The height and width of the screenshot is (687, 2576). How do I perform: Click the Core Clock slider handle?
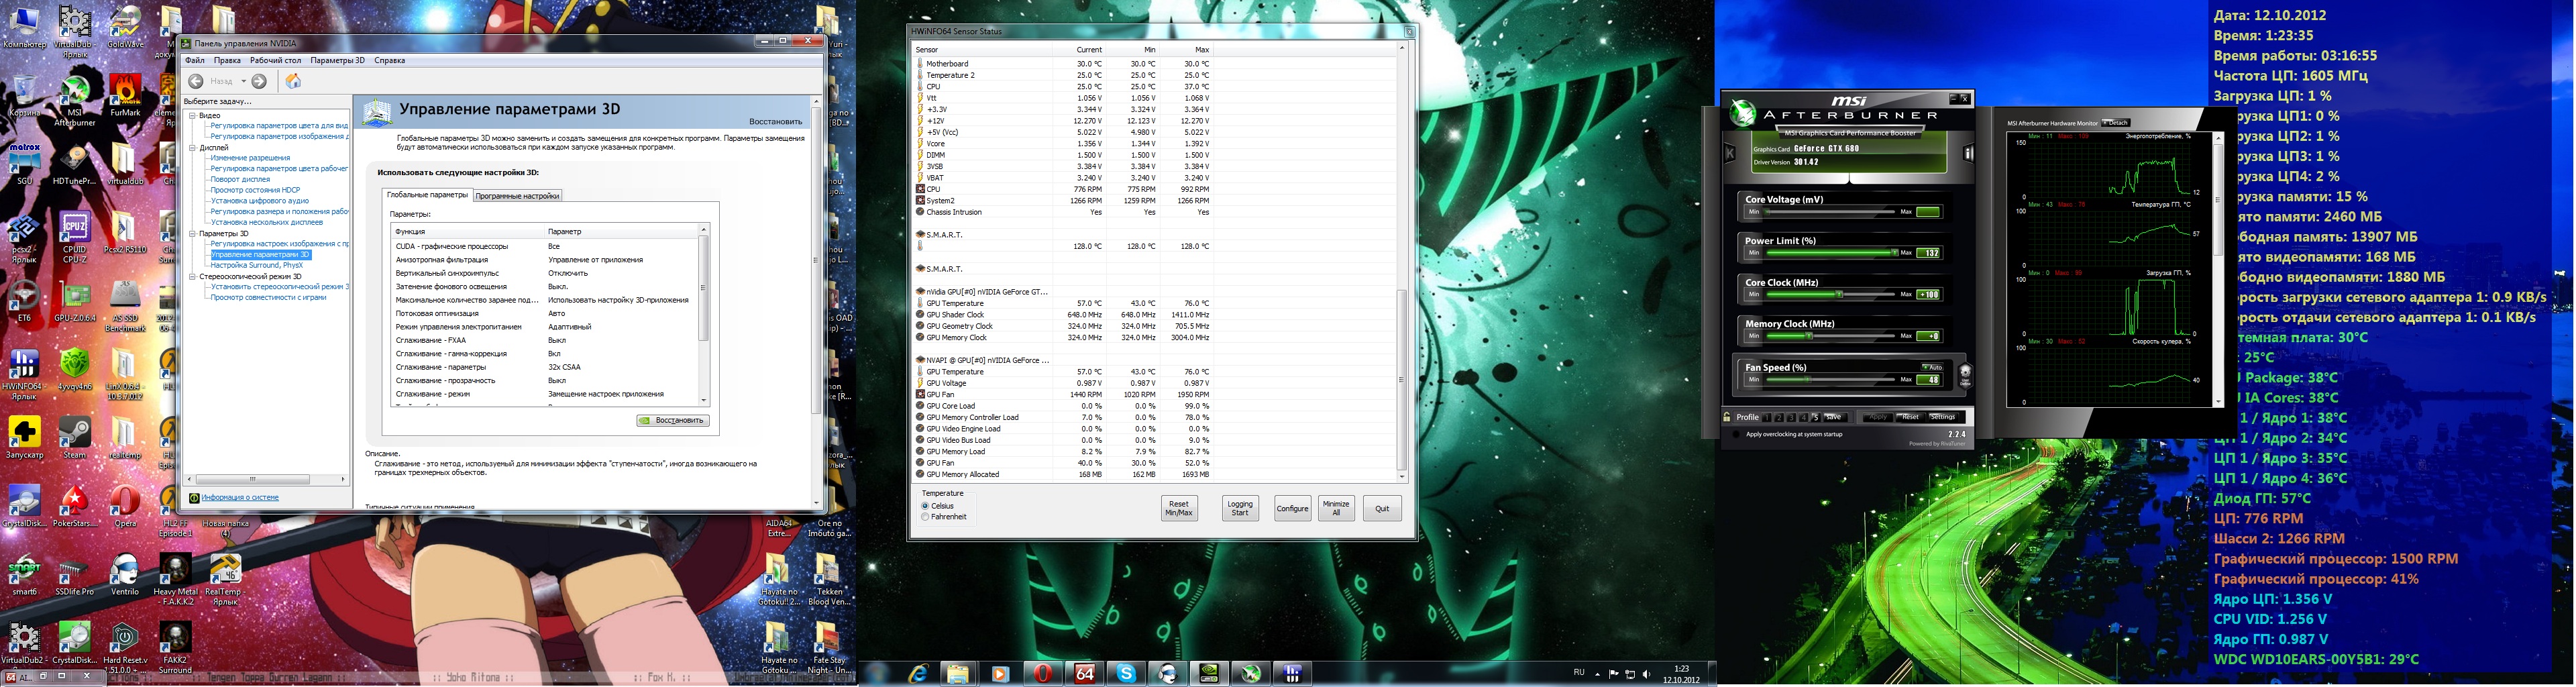(1839, 294)
